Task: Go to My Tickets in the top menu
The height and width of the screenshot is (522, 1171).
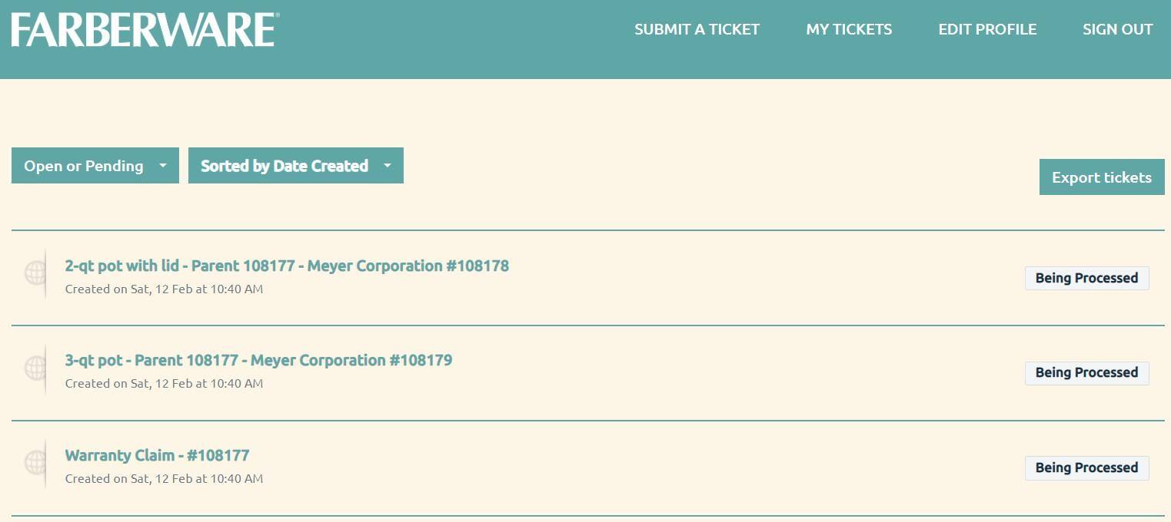Action: pos(849,30)
